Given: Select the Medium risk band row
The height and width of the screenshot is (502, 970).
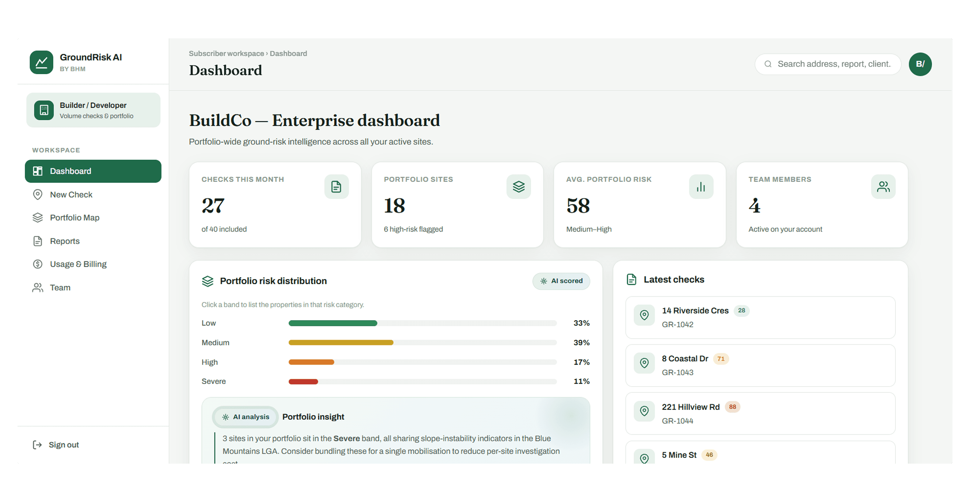Looking at the screenshot, I should point(396,343).
